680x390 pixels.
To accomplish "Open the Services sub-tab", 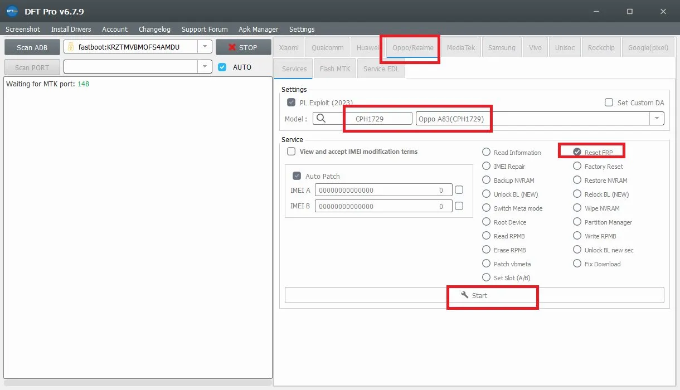I will point(294,69).
